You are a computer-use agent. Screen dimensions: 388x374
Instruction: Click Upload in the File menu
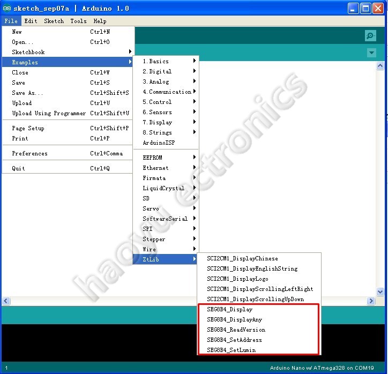pyautogui.click(x=68, y=103)
